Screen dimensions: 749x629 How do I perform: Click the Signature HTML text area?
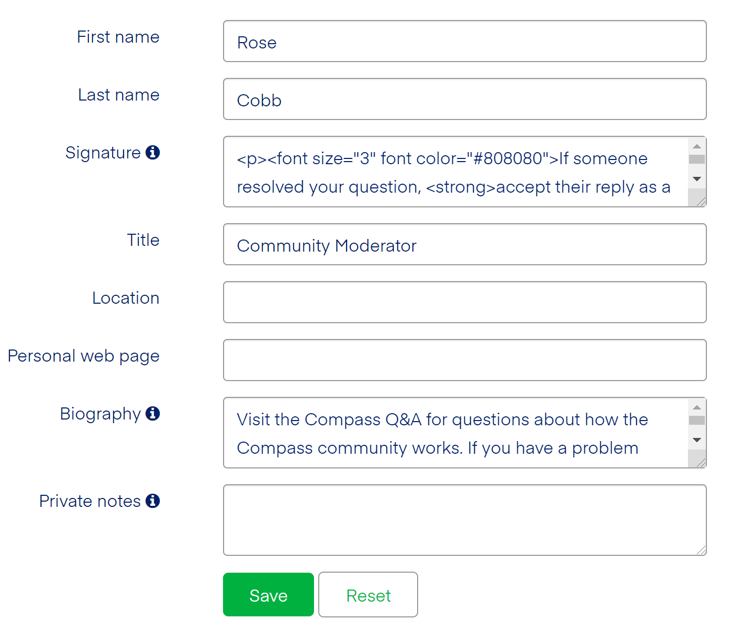coord(452,172)
